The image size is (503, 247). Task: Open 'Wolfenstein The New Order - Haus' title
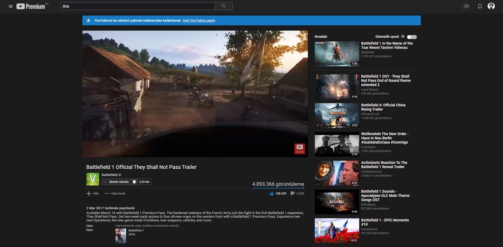385,138
